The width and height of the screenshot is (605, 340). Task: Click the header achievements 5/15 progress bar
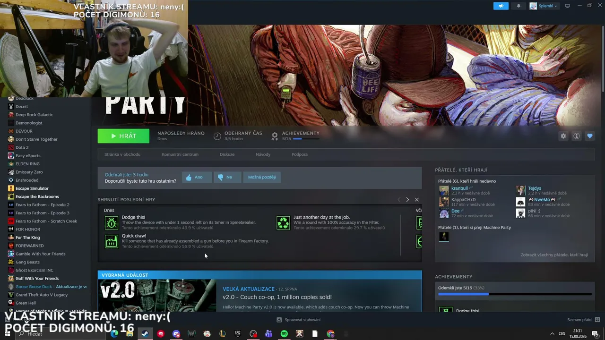coord(306,139)
